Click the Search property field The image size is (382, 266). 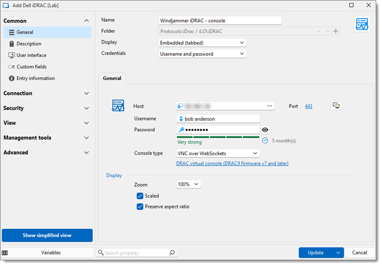[136, 253]
